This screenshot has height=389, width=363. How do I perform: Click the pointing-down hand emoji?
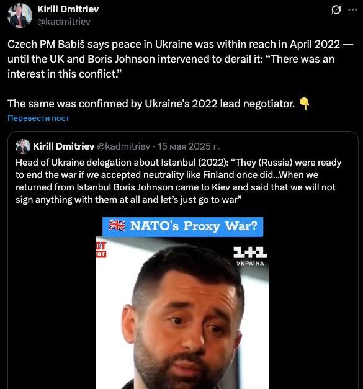point(305,104)
